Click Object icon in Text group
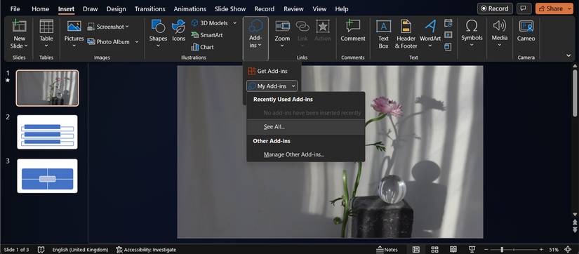Screen dimensions: 579x254 click(x=448, y=47)
